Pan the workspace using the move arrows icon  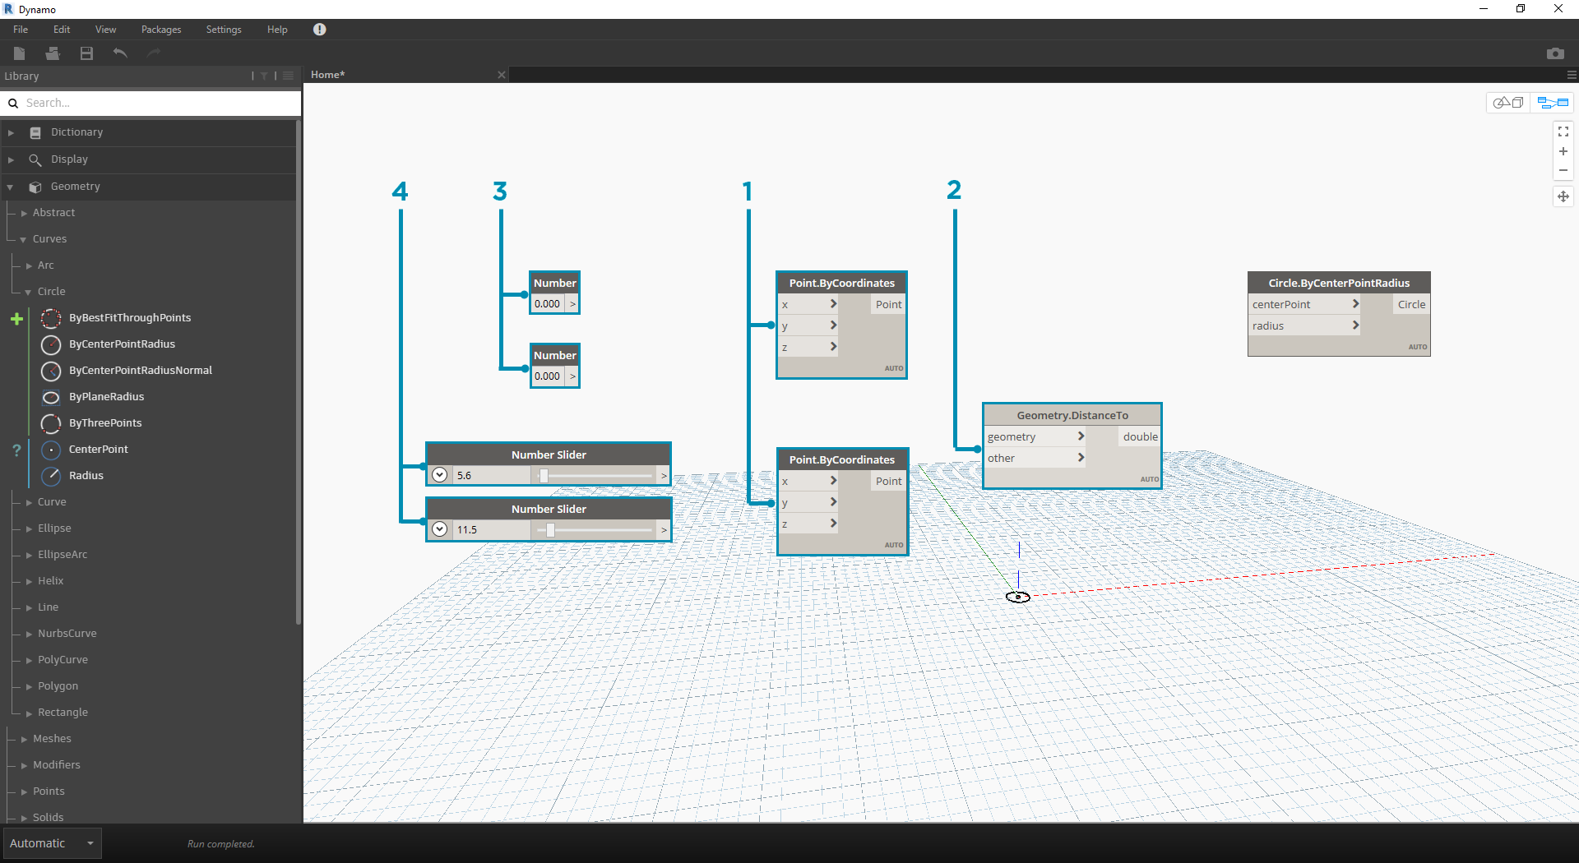(x=1563, y=196)
